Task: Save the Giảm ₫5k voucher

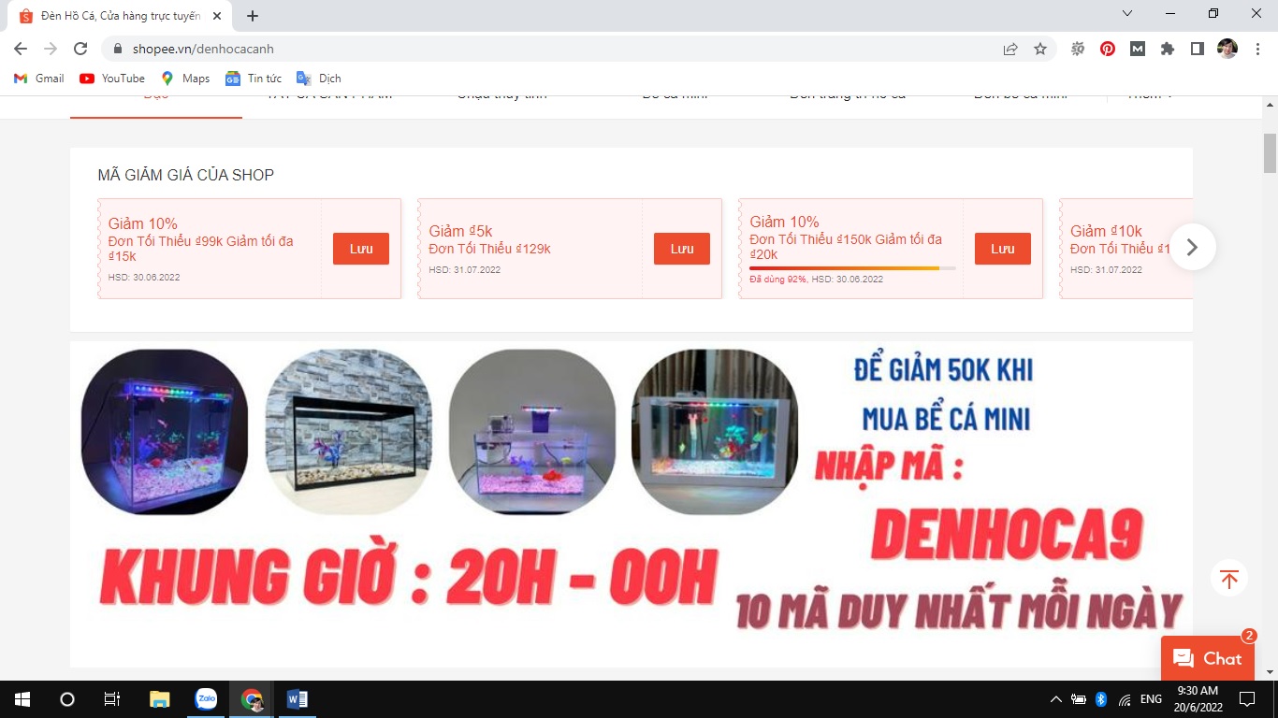Action: pyautogui.click(x=681, y=249)
